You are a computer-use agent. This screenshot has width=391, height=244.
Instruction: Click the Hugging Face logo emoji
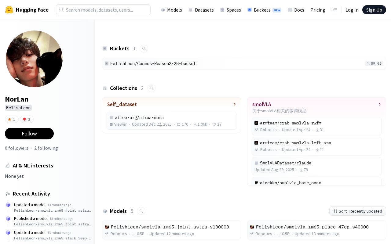(x=9, y=10)
